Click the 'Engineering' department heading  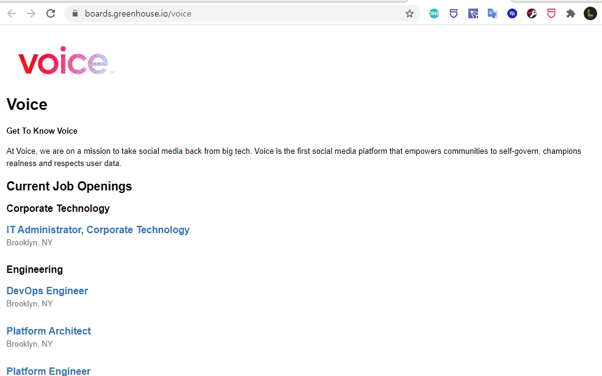click(35, 269)
